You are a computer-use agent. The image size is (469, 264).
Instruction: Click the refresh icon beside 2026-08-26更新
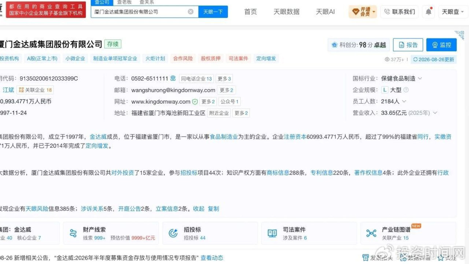point(415,59)
